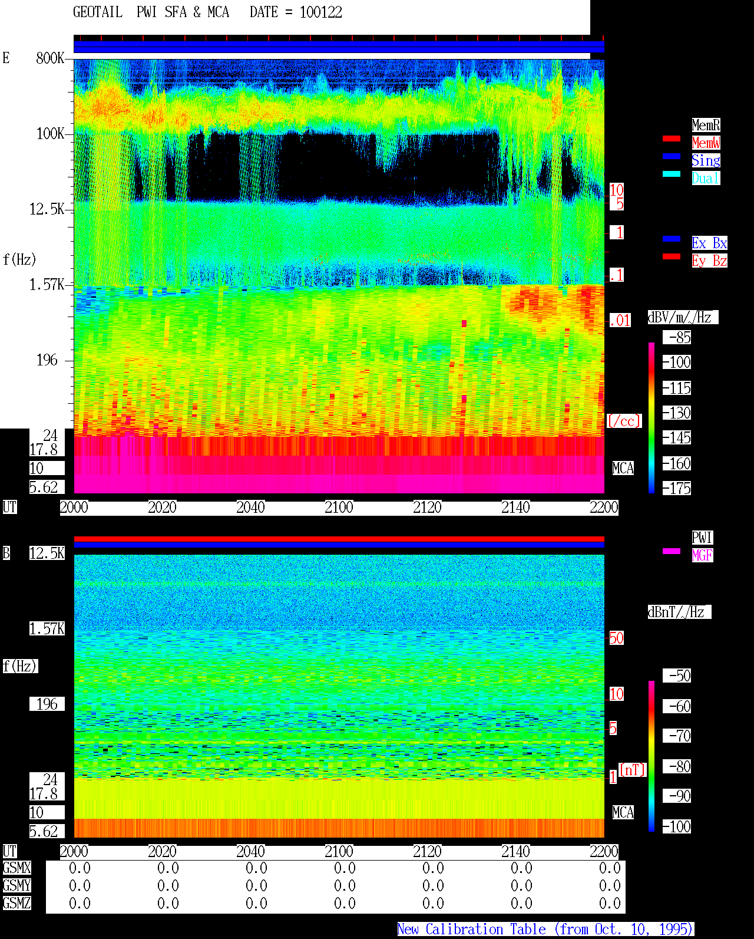
Task: Click the MemW legend label
Action: point(706,143)
